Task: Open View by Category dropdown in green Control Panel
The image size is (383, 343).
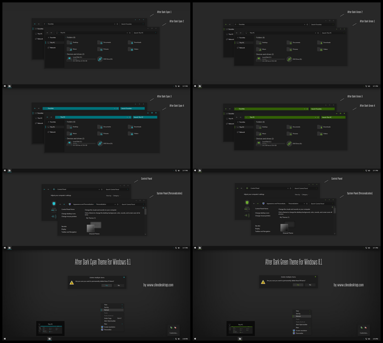Action: [305, 195]
